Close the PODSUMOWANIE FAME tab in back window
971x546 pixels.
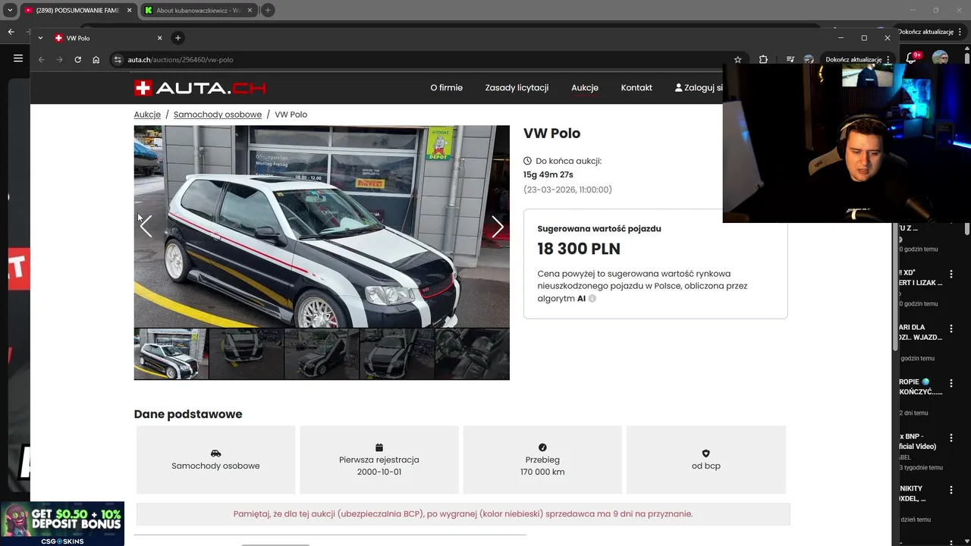click(129, 11)
